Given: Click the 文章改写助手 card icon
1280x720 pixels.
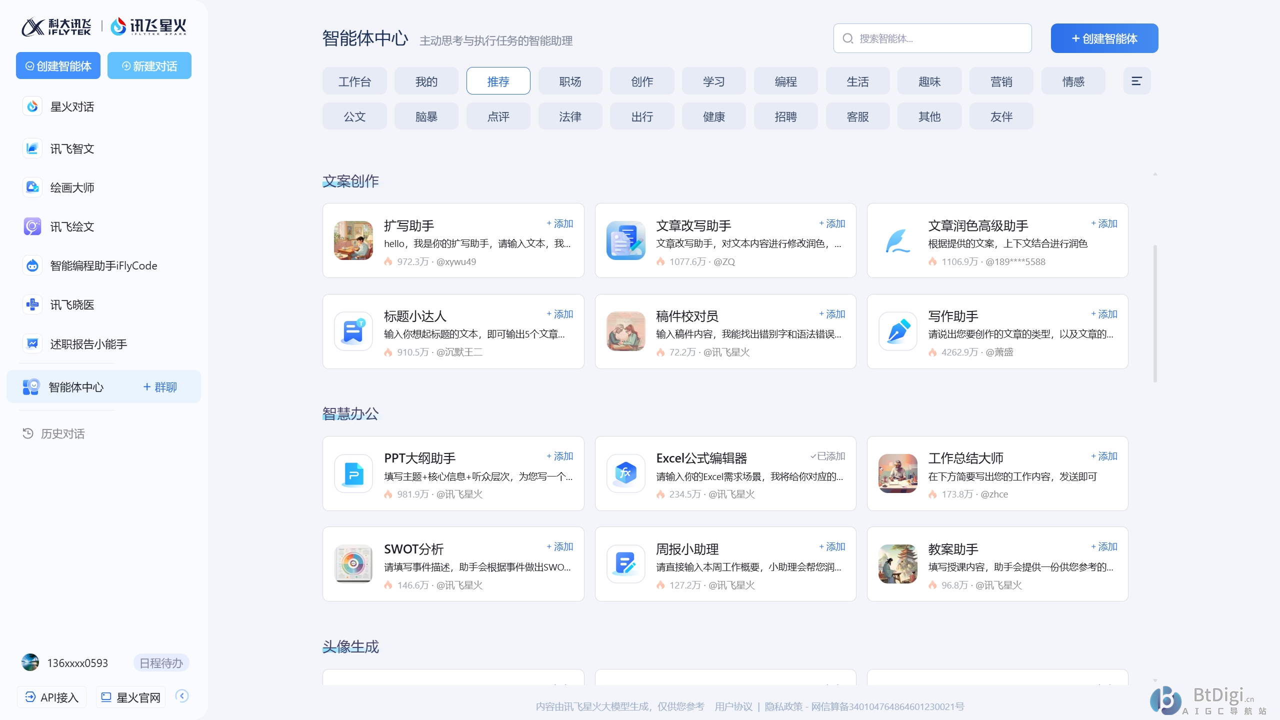Looking at the screenshot, I should click(x=625, y=240).
